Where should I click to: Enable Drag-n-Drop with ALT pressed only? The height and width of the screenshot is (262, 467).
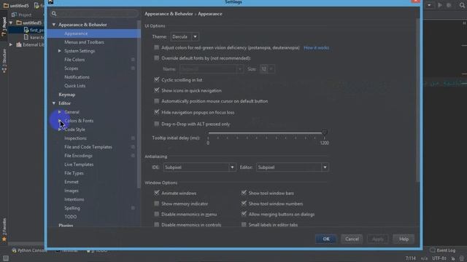156,124
